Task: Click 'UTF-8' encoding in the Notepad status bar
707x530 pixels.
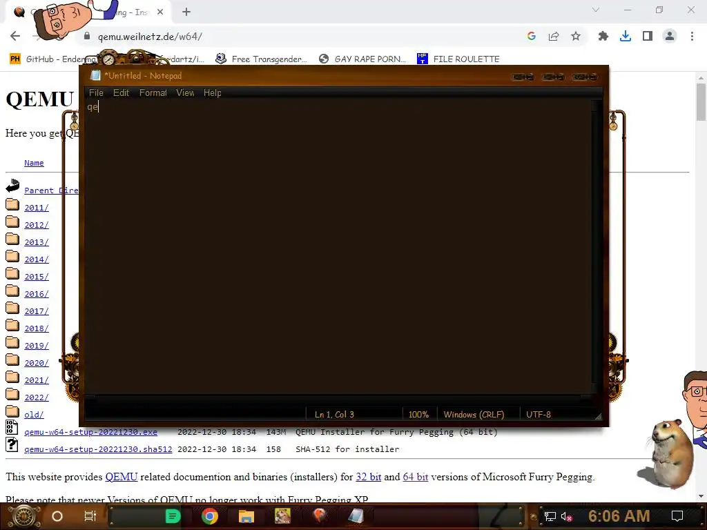Action: pos(539,415)
